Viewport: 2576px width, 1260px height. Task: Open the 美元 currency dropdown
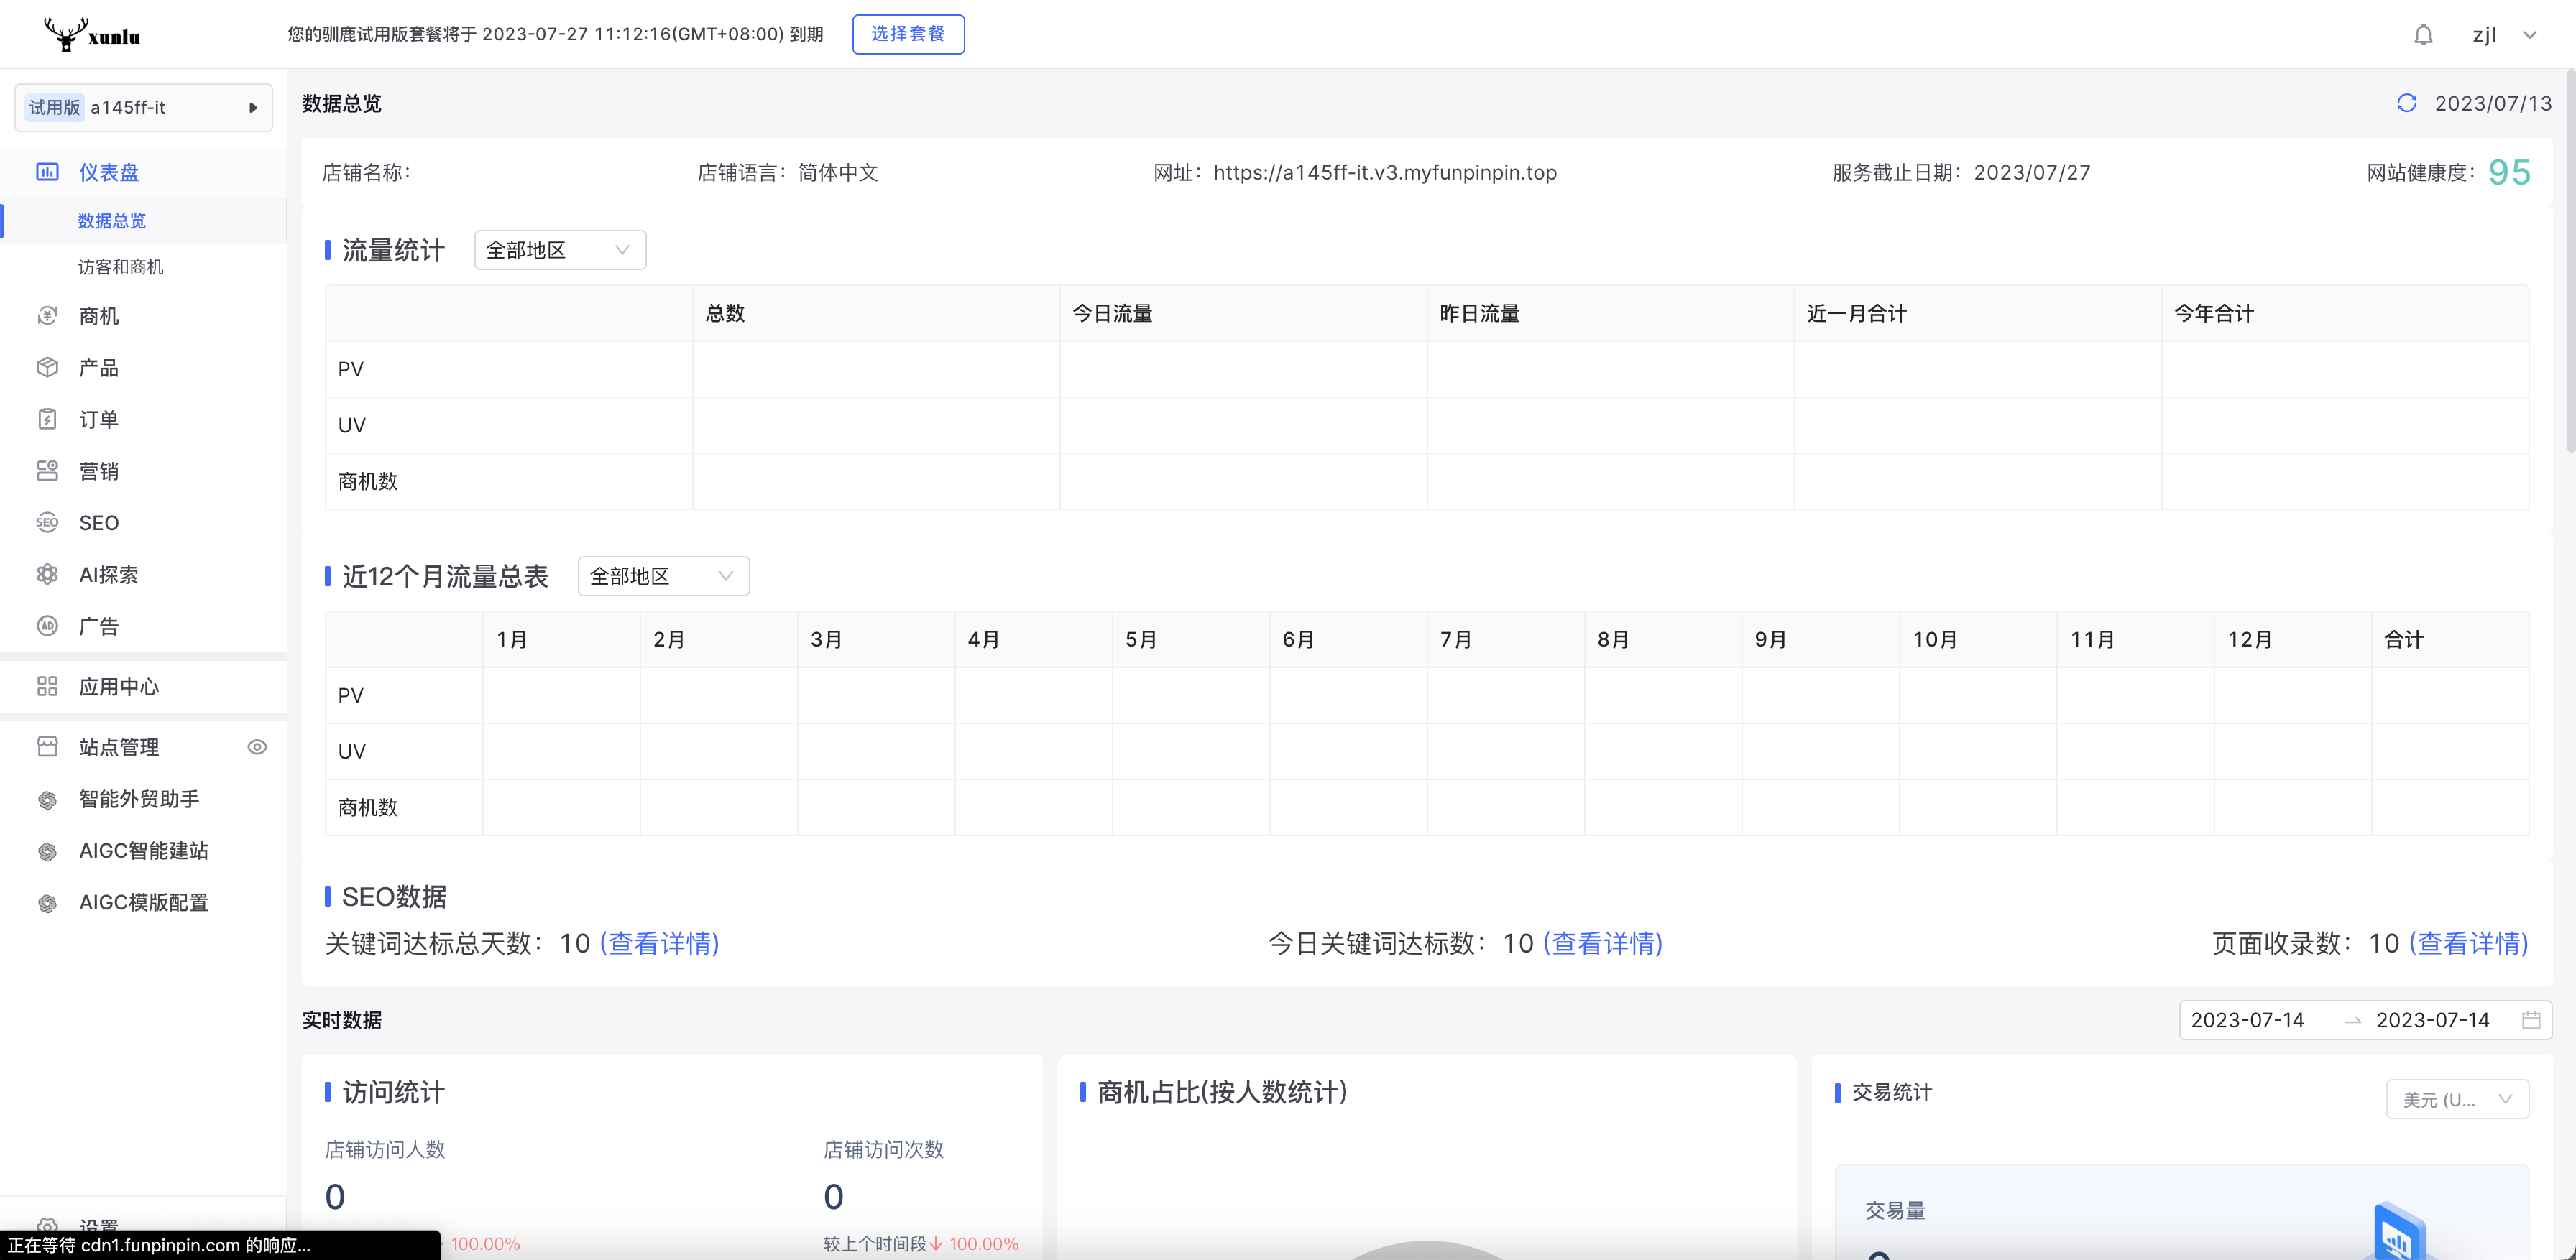click(x=2457, y=1099)
